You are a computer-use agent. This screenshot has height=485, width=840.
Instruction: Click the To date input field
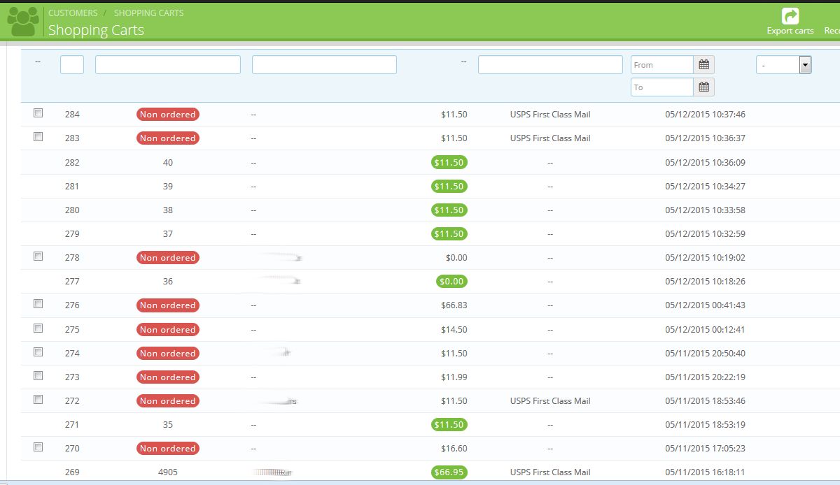point(662,87)
